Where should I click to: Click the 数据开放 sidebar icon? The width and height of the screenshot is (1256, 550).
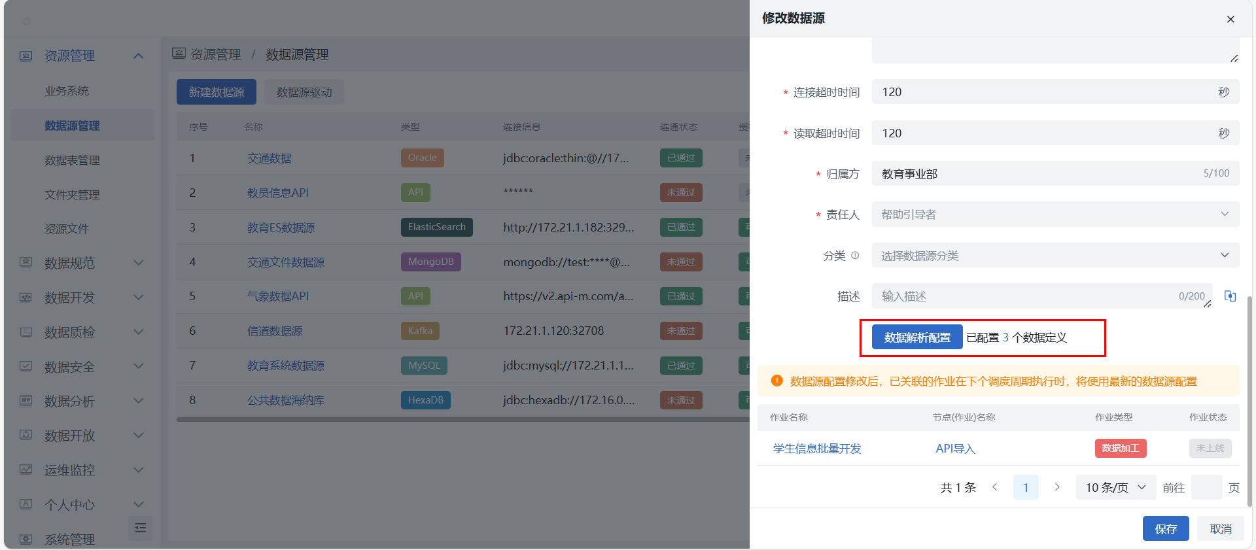26,435
